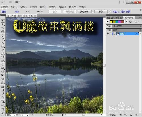The height and width of the screenshot is (117, 142).
Task: Select the Selection (black arrow) tool
Action: (3, 21)
